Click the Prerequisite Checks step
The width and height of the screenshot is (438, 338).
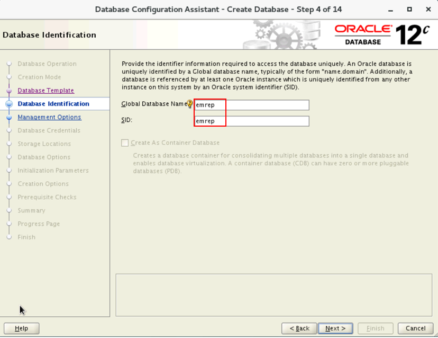pos(47,197)
